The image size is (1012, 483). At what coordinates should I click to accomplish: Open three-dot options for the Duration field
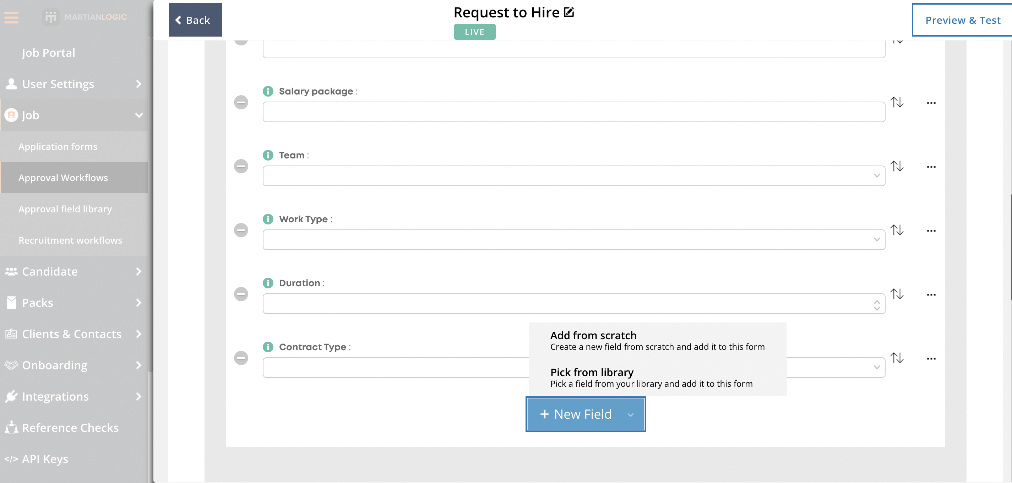[x=931, y=295]
